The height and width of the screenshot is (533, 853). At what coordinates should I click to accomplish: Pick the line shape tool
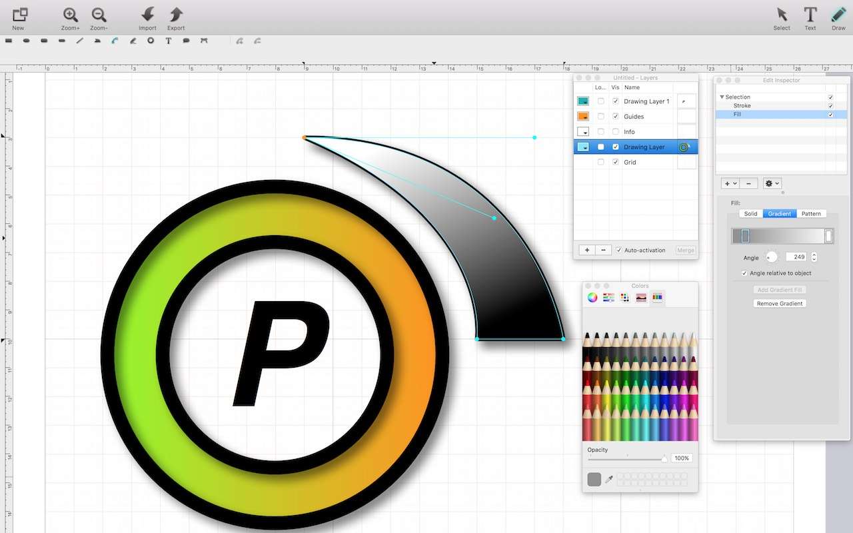pyautogui.click(x=80, y=41)
